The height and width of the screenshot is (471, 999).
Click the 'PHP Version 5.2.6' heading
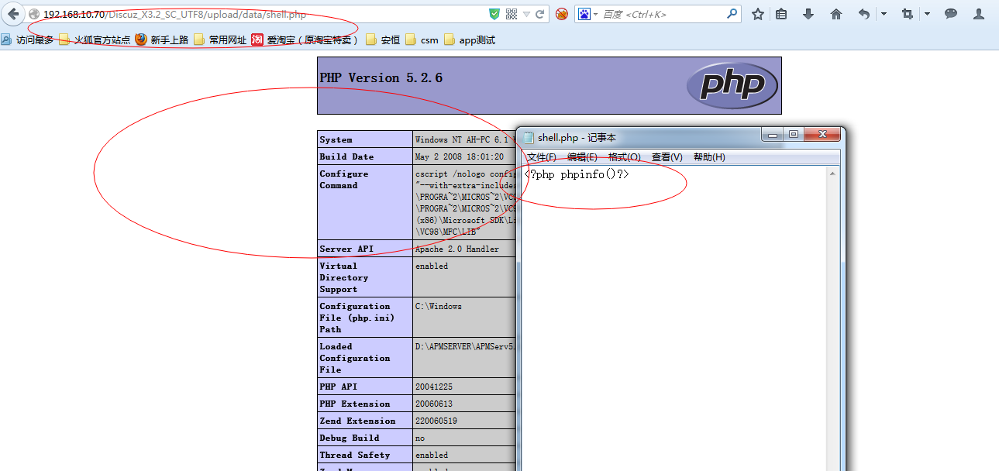tap(381, 77)
